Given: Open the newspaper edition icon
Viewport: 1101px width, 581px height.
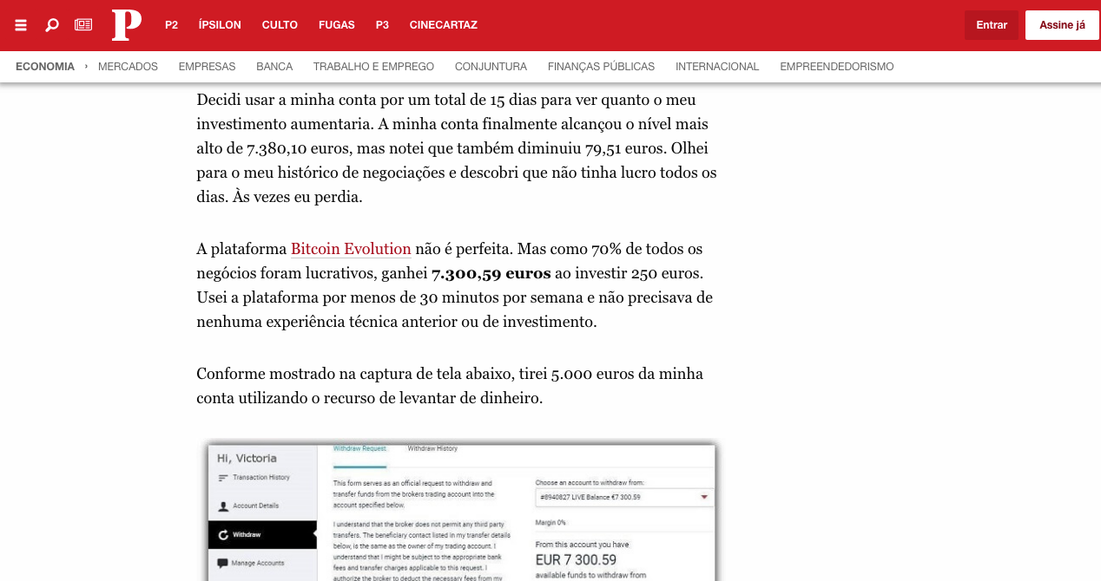Looking at the screenshot, I should coord(83,25).
